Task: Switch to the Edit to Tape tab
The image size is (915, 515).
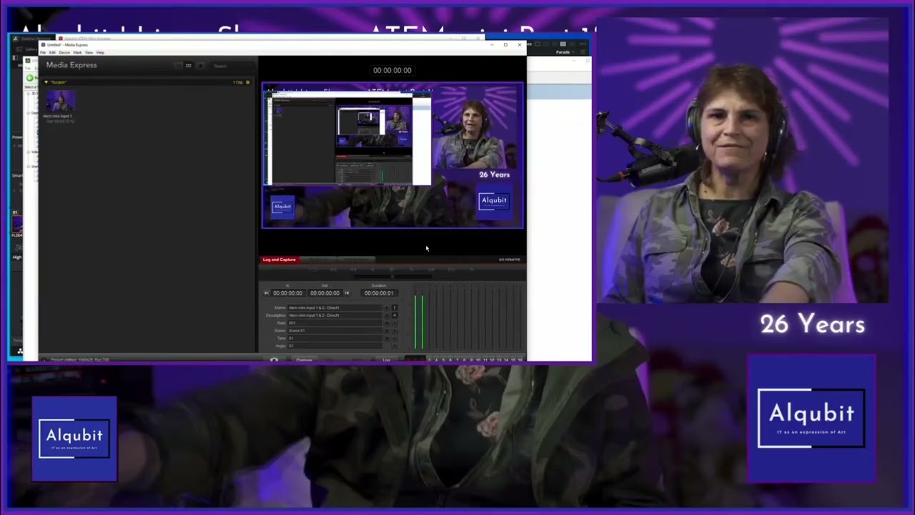Action: [356, 260]
